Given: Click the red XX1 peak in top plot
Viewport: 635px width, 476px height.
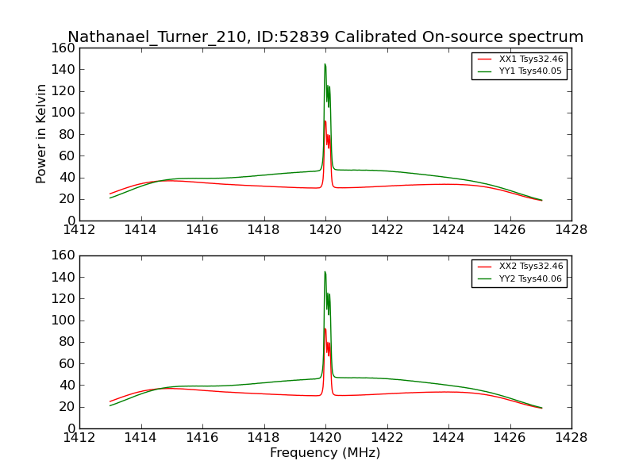Looking at the screenshot, I should [x=325, y=121].
